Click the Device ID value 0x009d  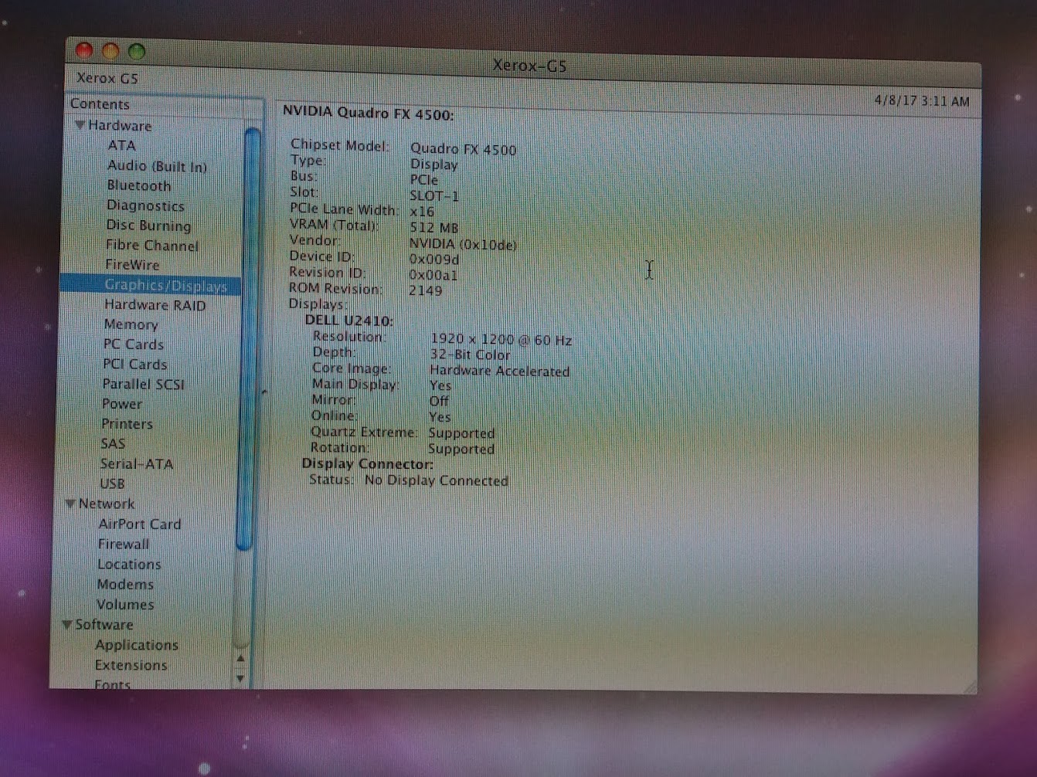pyautogui.click(x=433, y=260)
